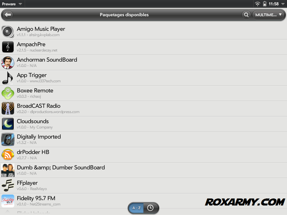Click the Amigo Music Player speaker icon
The width and height of the screenshot is (287, 215).
click(8, 32)
